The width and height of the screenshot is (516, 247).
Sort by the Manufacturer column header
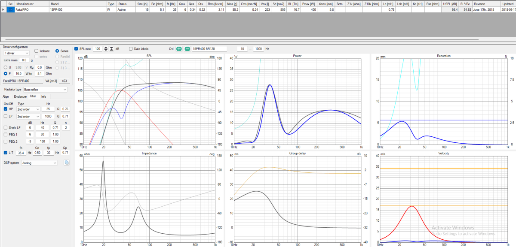tap(32, 3)
